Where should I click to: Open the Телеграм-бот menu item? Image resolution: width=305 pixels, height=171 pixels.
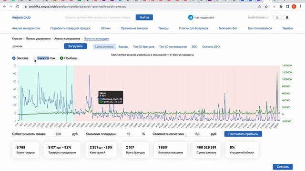[228, 28]
